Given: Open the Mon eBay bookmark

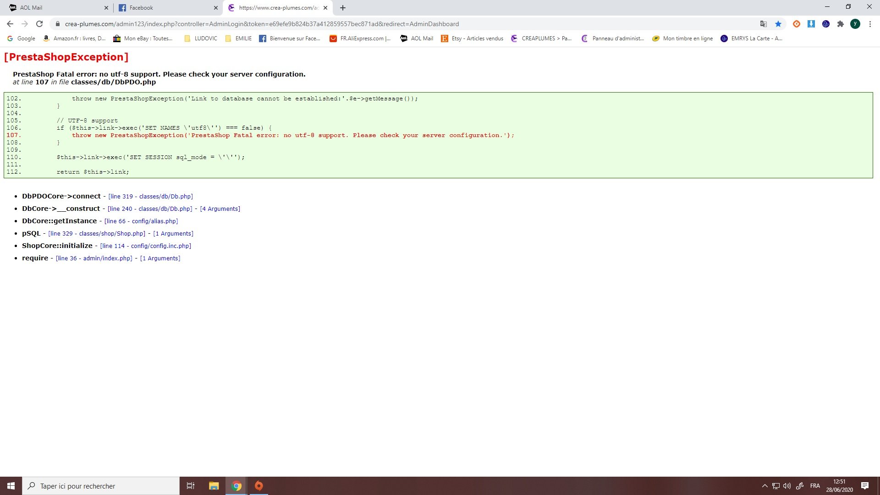Looking at the screenshot, I should [x=143, y=38].
